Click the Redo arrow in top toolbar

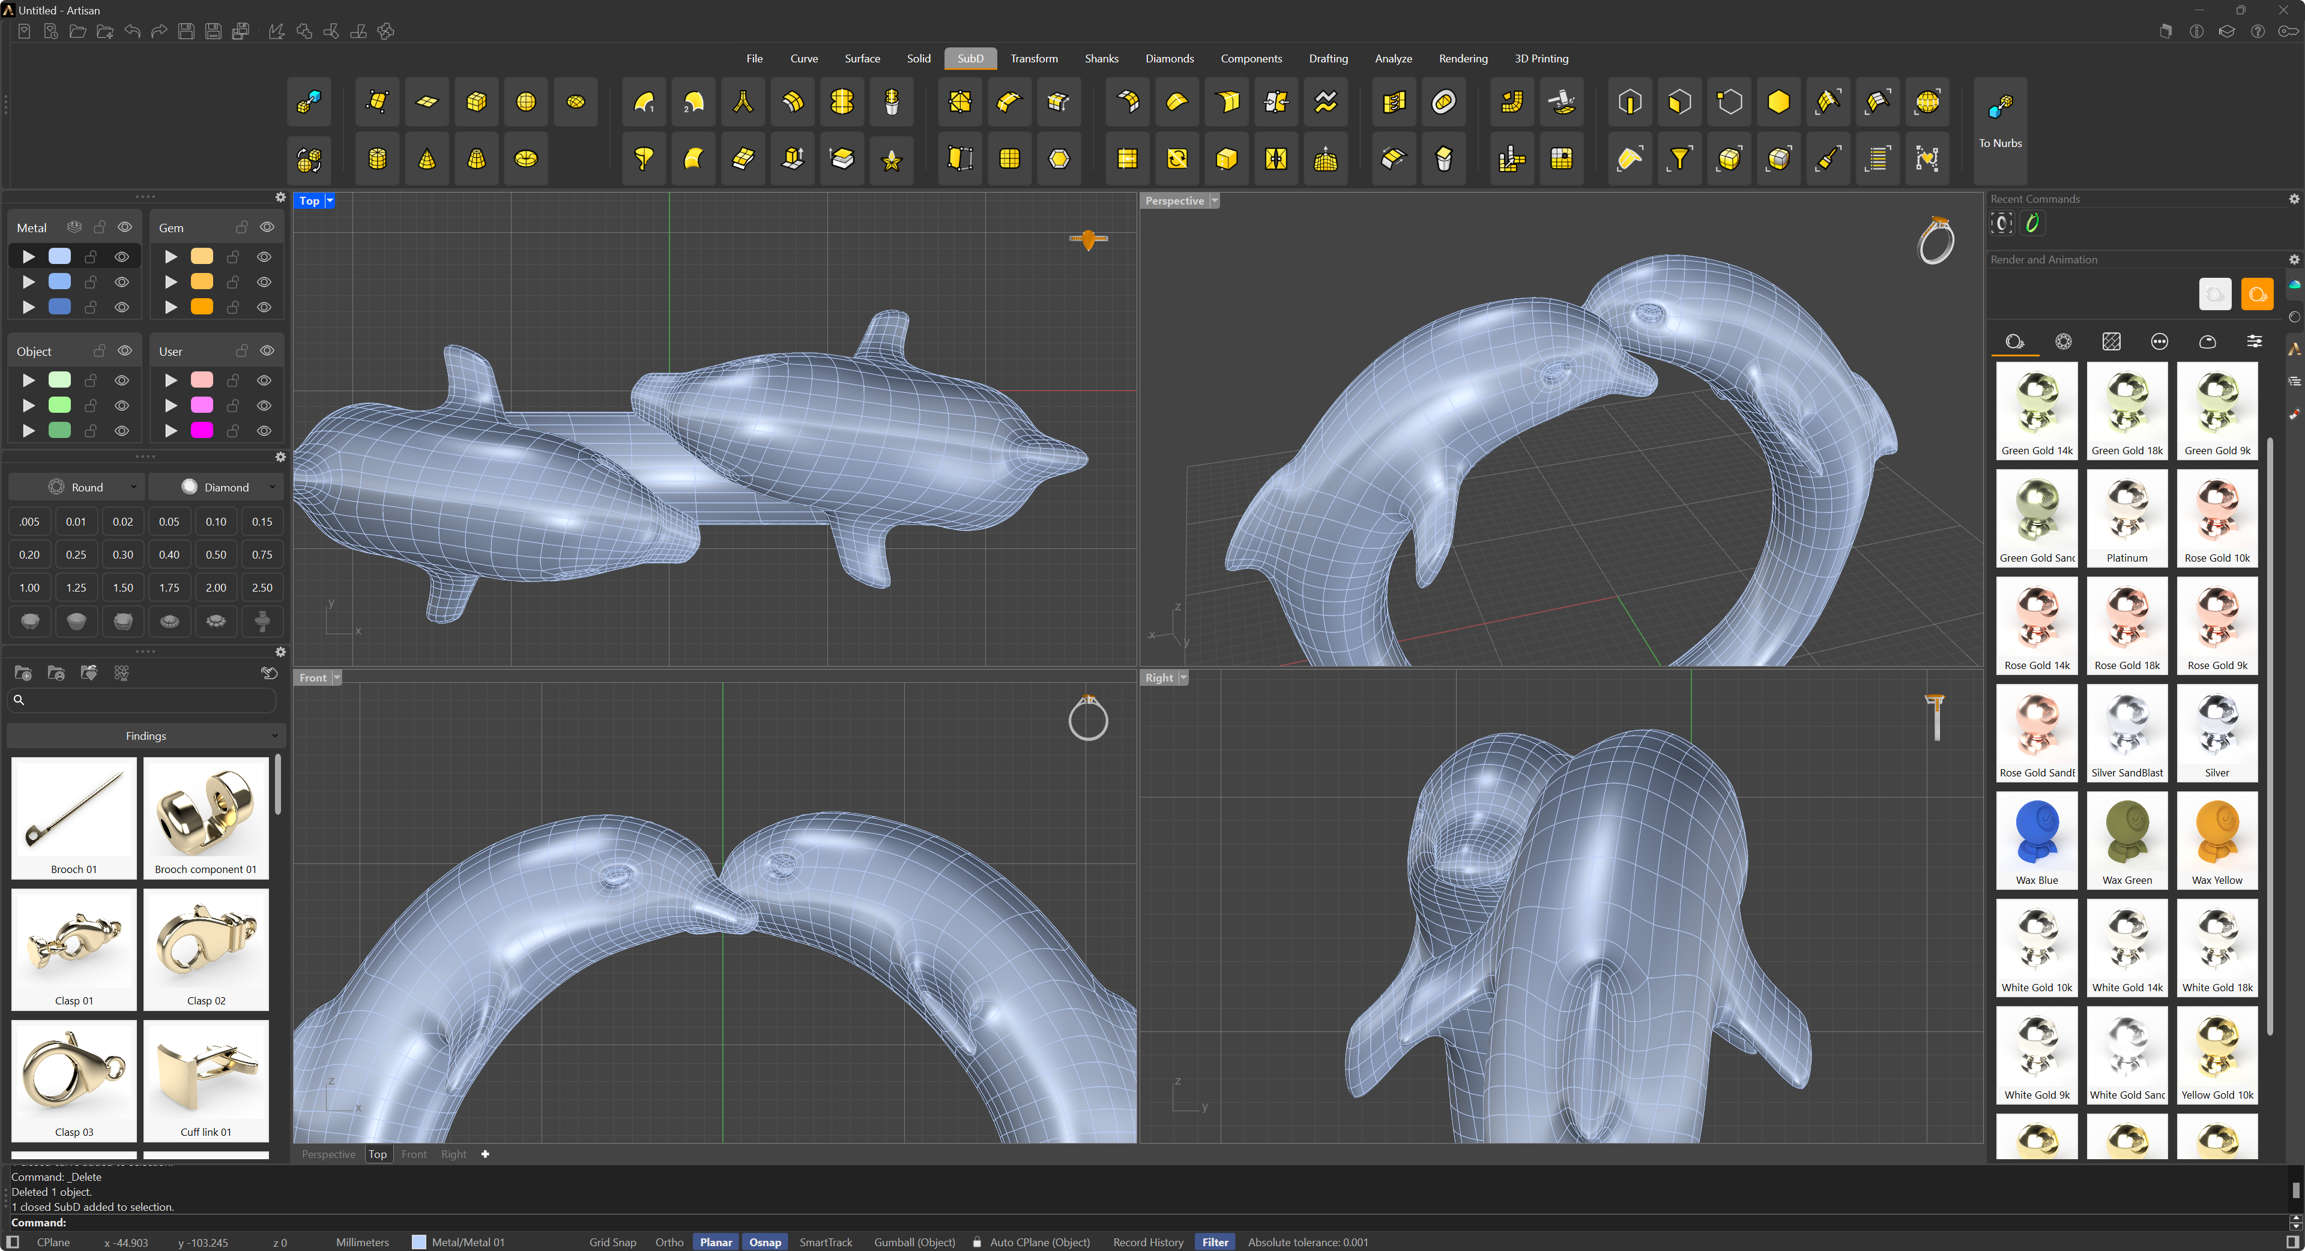[x=159, y=31]
